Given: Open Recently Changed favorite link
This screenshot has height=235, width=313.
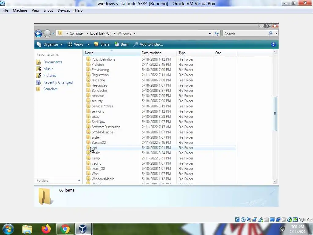Looking at the screenshot, I should click(x=58, y=82).
